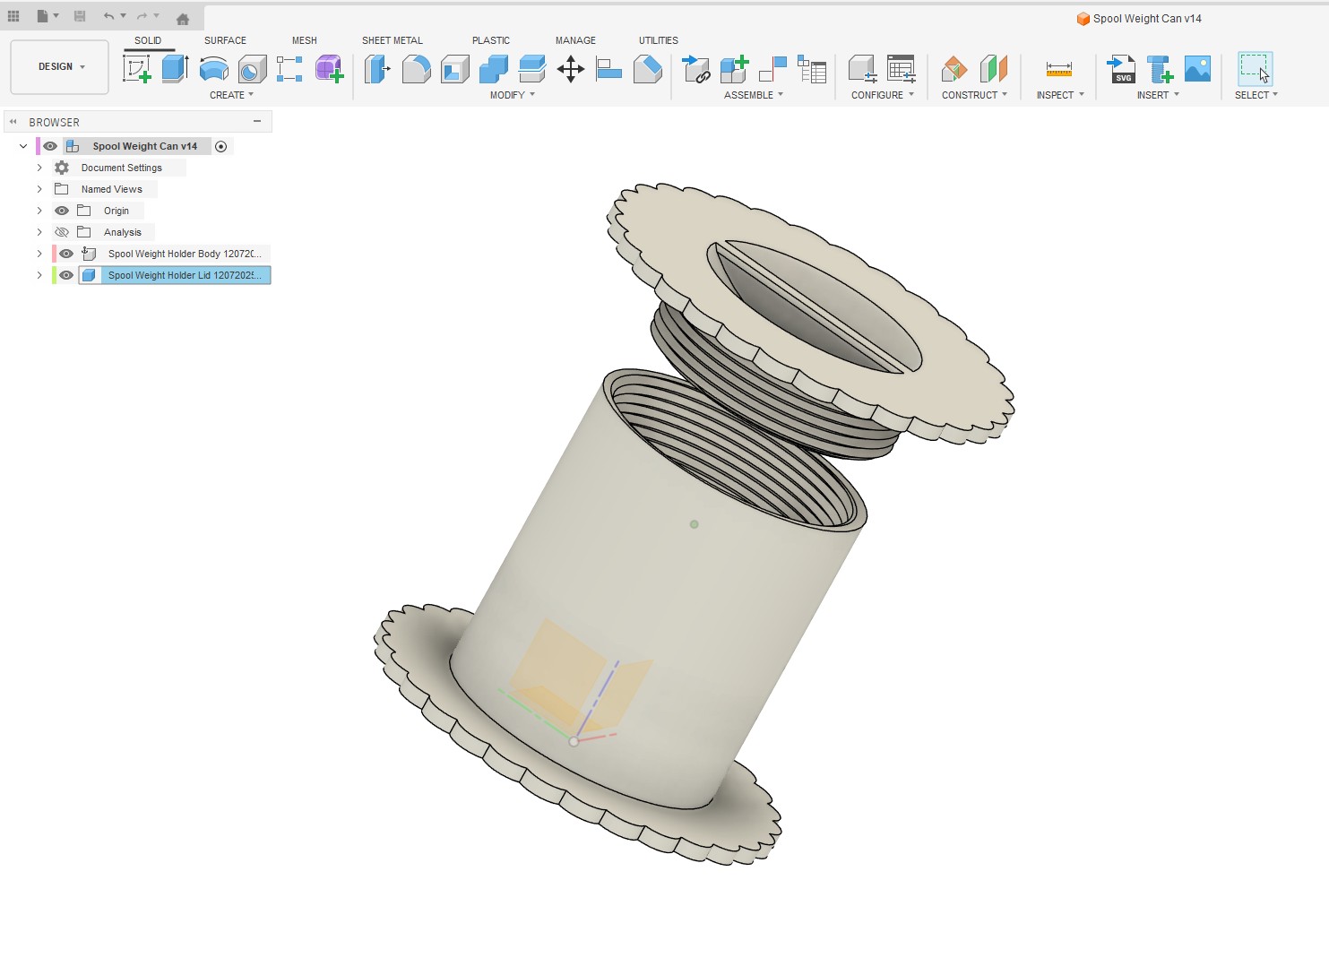
Task: Click the Insert SVG icon
Action: 1121,69
